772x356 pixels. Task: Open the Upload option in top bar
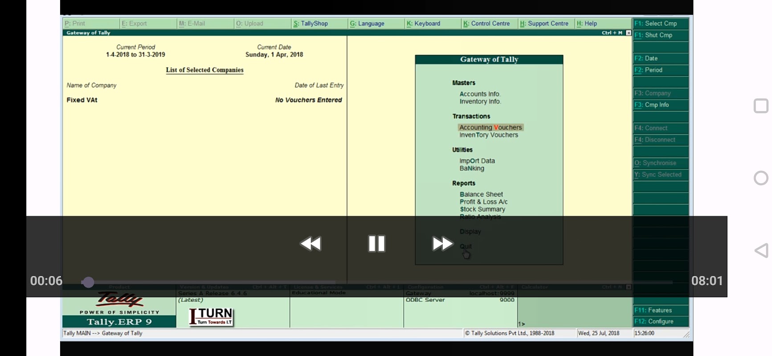(x=262, y=24)
